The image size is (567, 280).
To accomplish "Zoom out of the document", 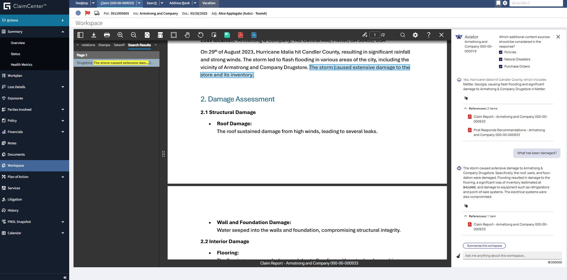I will pyautogui.click(x=134, y=35).
